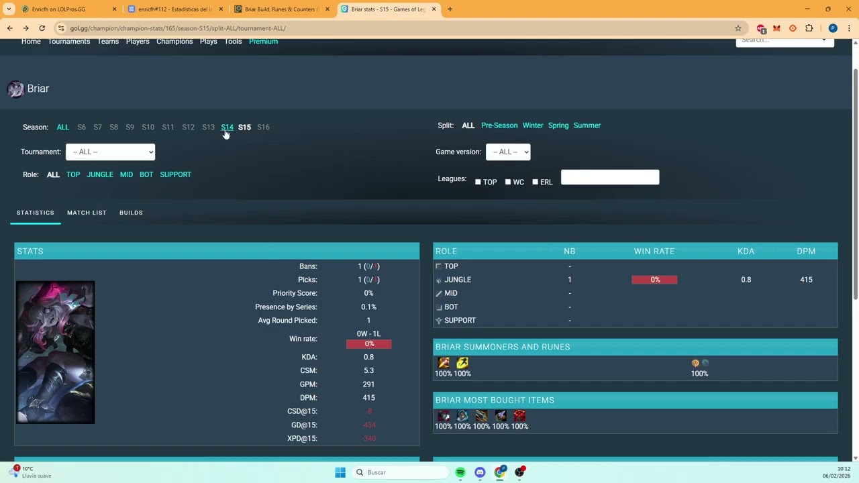Click the Briar splash art thumbnail
This screenshot has width=859, height=483.
pyautogui.click(x=56, y=353)
